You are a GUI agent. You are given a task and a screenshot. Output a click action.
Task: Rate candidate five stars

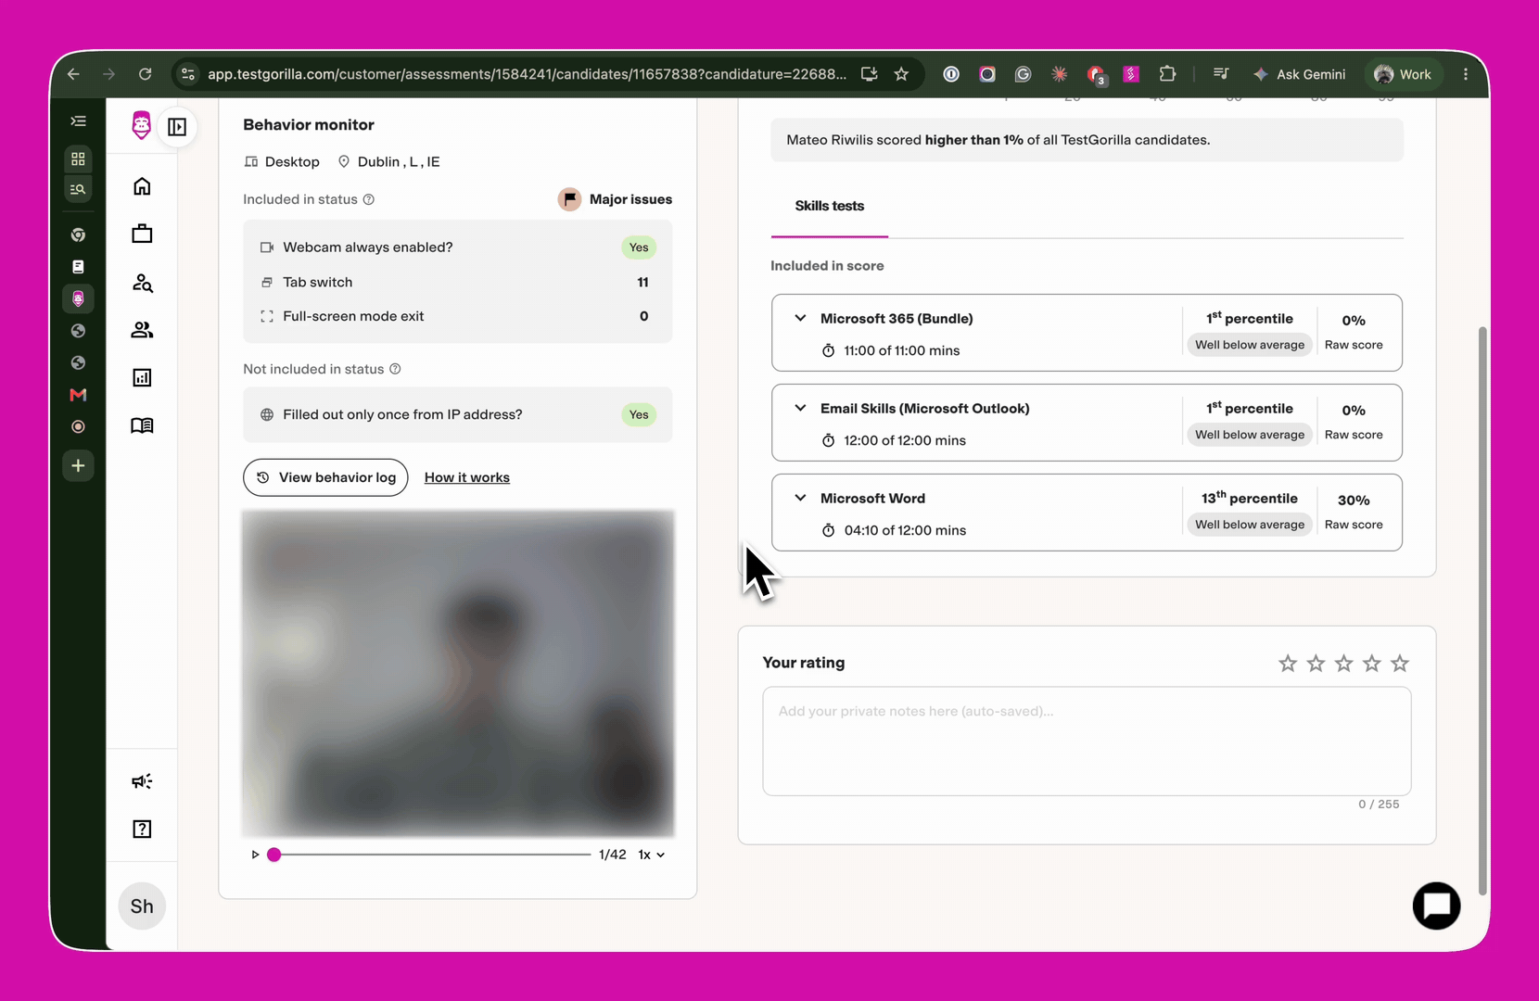(x=1400, y=663)
